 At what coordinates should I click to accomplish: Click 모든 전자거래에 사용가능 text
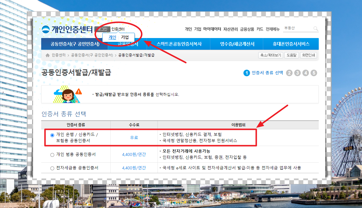186,151
